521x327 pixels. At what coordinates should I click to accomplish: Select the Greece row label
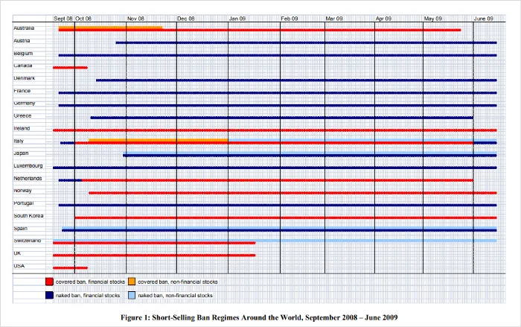22,115
